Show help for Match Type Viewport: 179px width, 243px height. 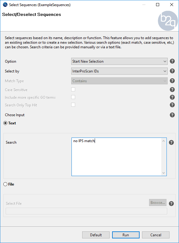(172, 81)
